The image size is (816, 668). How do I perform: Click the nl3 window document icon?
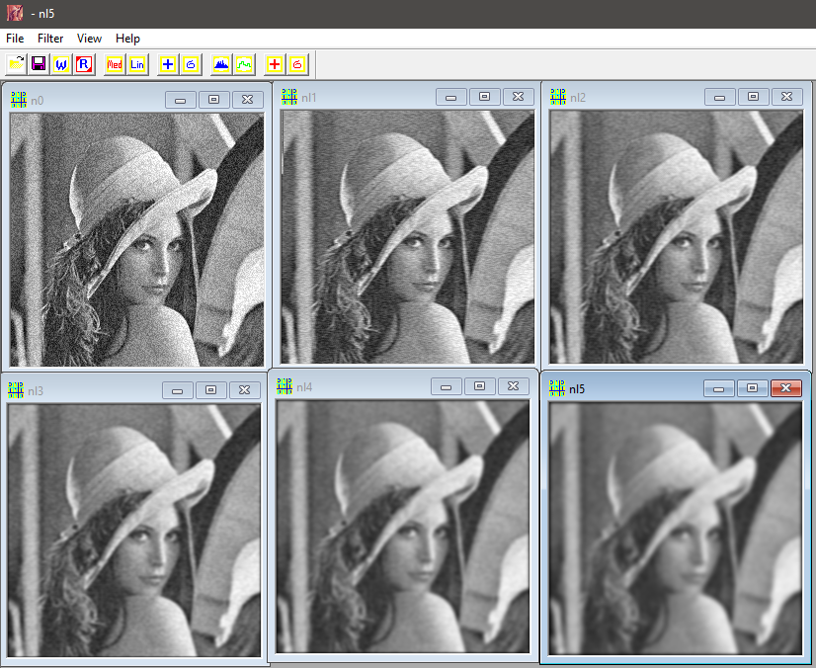(16, 390)
